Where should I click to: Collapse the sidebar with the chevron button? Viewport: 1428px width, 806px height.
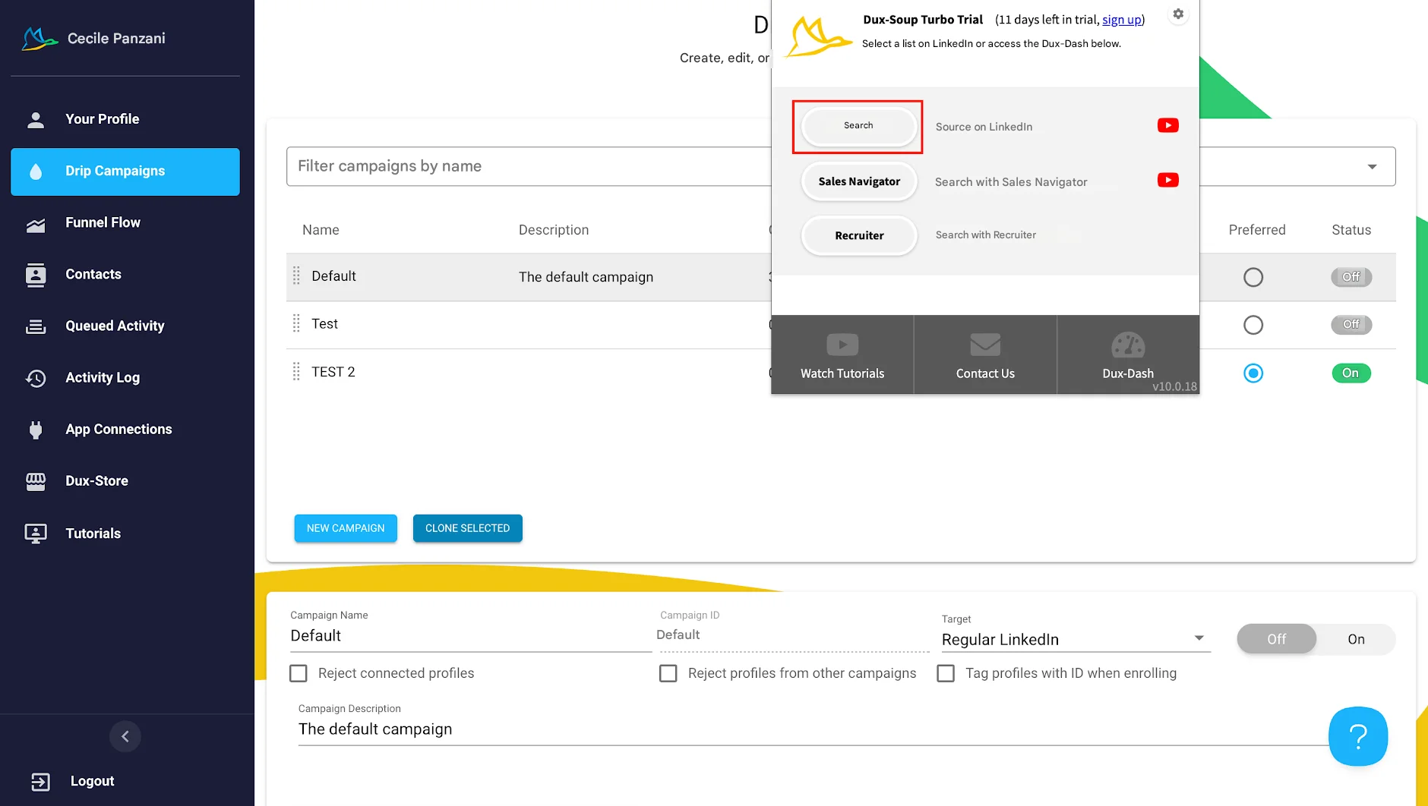point(125,736)
